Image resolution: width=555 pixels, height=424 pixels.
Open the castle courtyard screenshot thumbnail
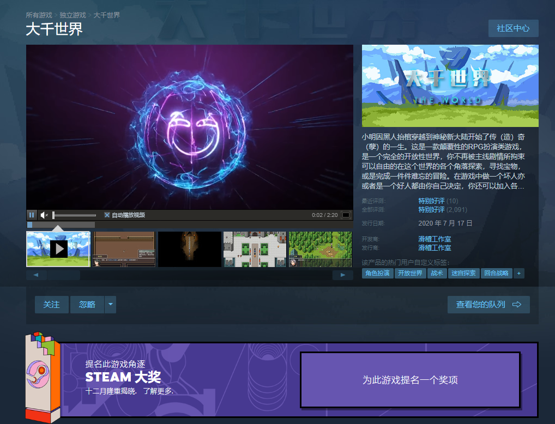[x=255, y=249]
